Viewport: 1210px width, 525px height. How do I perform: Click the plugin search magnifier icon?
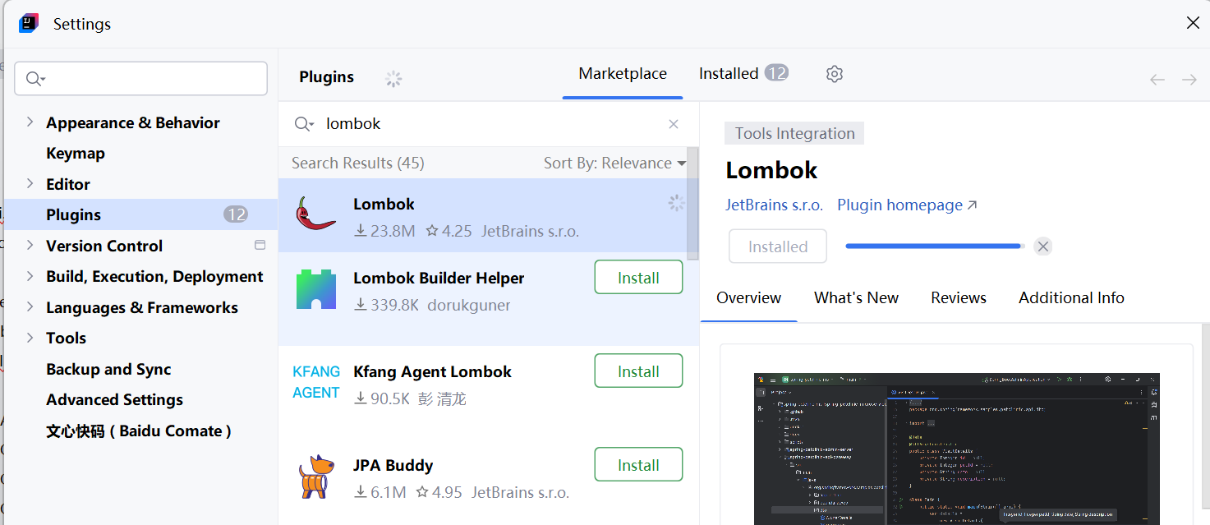[x=303, y=124]
